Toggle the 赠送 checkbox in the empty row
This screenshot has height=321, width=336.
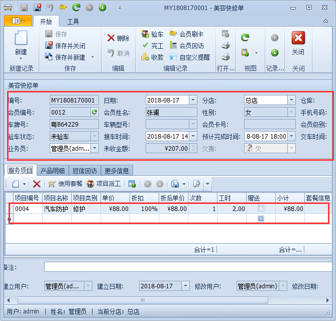pyautogui.click(x=261, y=219)
